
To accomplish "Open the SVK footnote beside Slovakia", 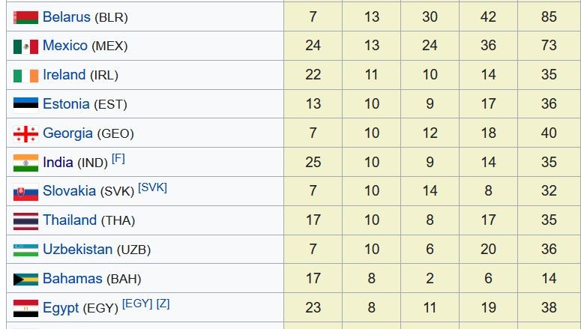I will 152,187.
